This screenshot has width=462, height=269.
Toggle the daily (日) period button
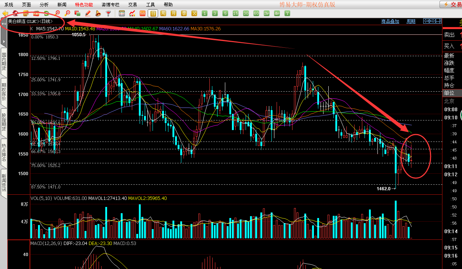pos(153,13)
